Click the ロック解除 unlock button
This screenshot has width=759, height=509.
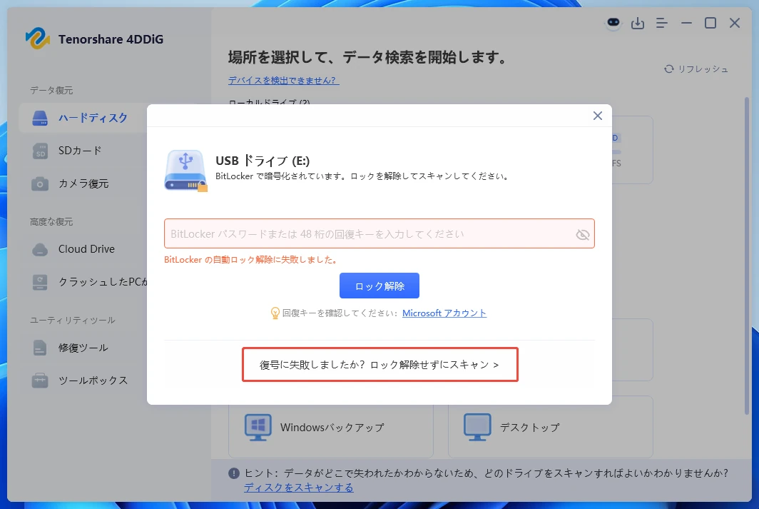379,285
